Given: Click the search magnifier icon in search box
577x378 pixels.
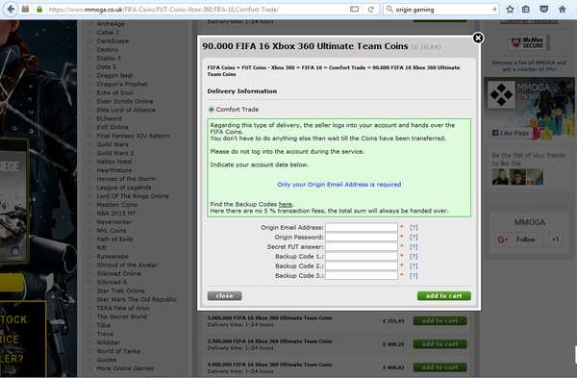Looking at the screenshot, I should [389, 10].
